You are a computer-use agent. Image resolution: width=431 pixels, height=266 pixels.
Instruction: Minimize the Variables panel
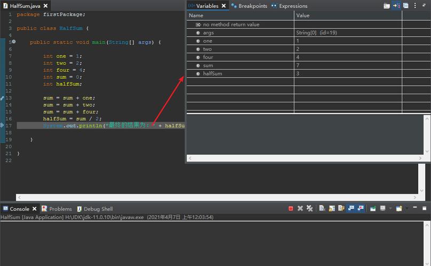pyautogui.click(x=424, y=5)
